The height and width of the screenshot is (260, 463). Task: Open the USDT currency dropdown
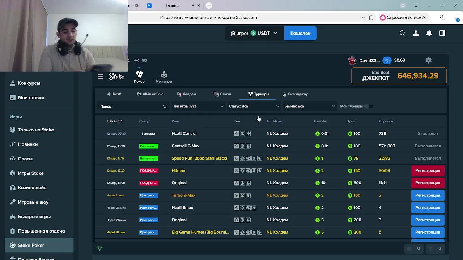pyautogui.click(x=254, y=33)
